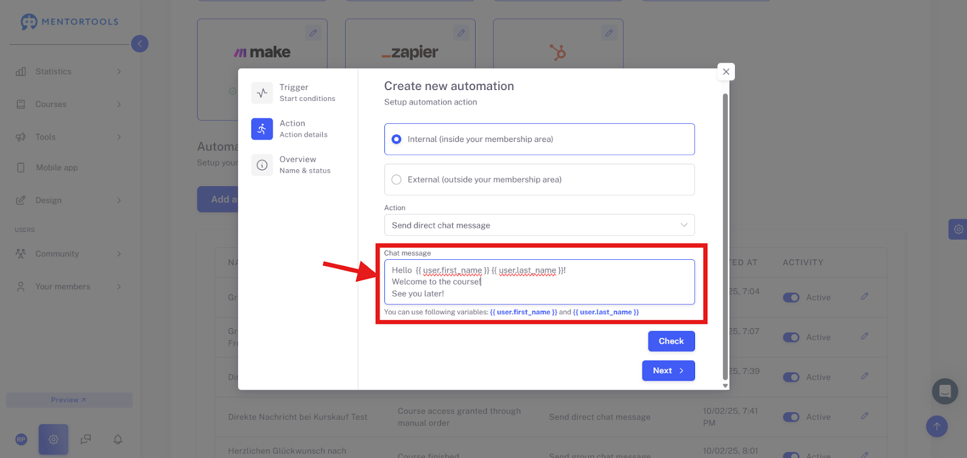Click the Overview step info icon
Image resolution: width=967 pixels, height=458 pixels.
tap(262, 165)
